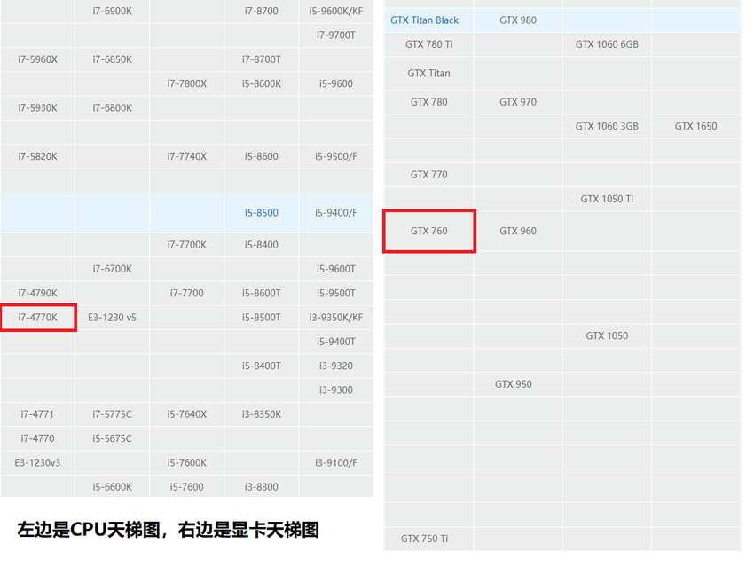Screen dimensions: 754x567
Task: Select the i5-9600K/KF CPU entry
Action: tap(336, 11)
